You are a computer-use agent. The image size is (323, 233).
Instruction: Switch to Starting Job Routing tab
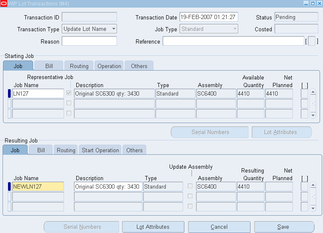[x=79, y=66]
